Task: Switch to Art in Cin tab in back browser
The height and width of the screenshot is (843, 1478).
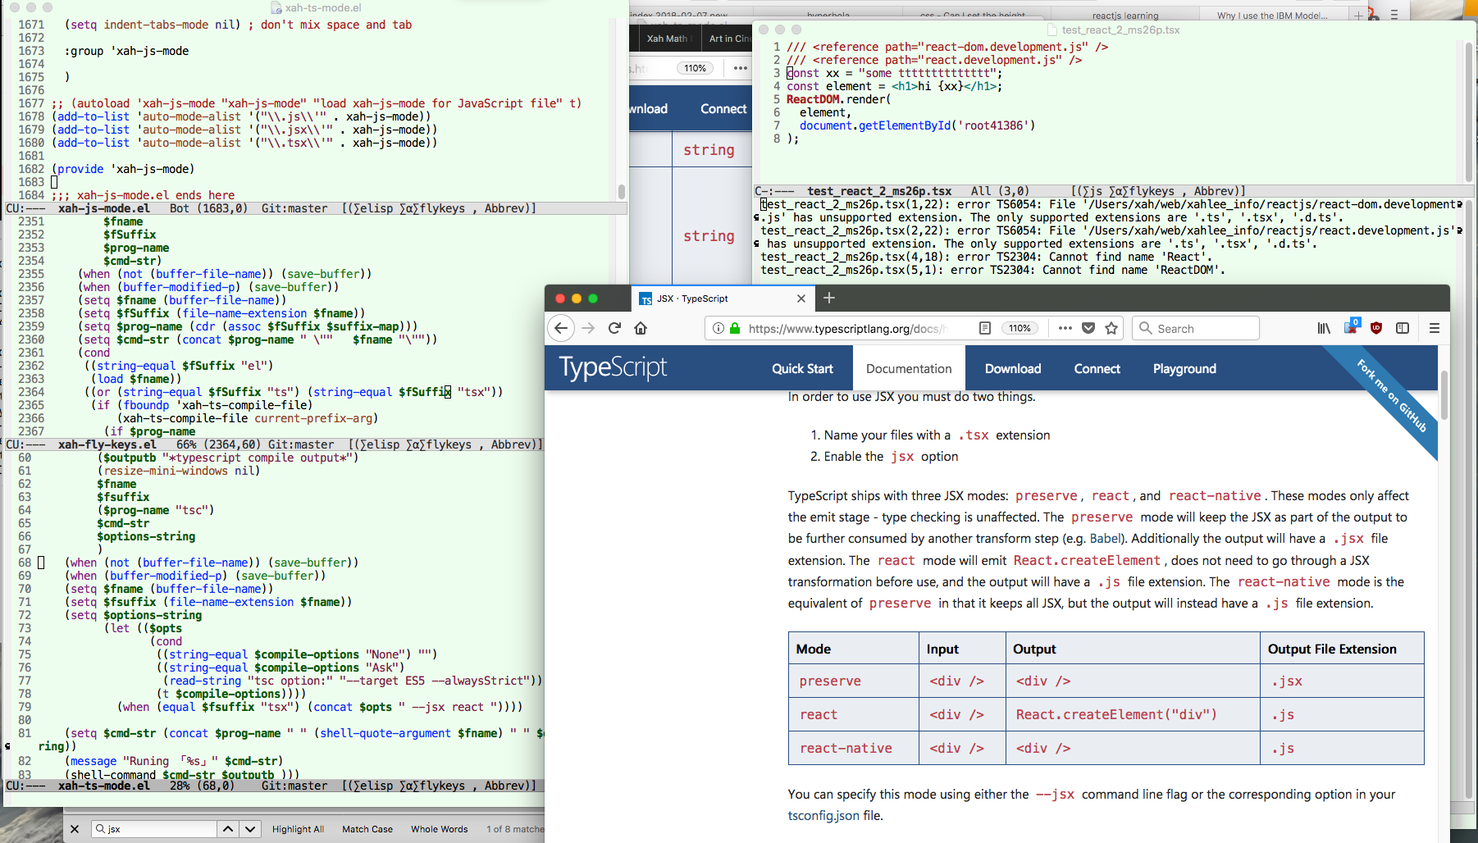Action: point(728,39)
